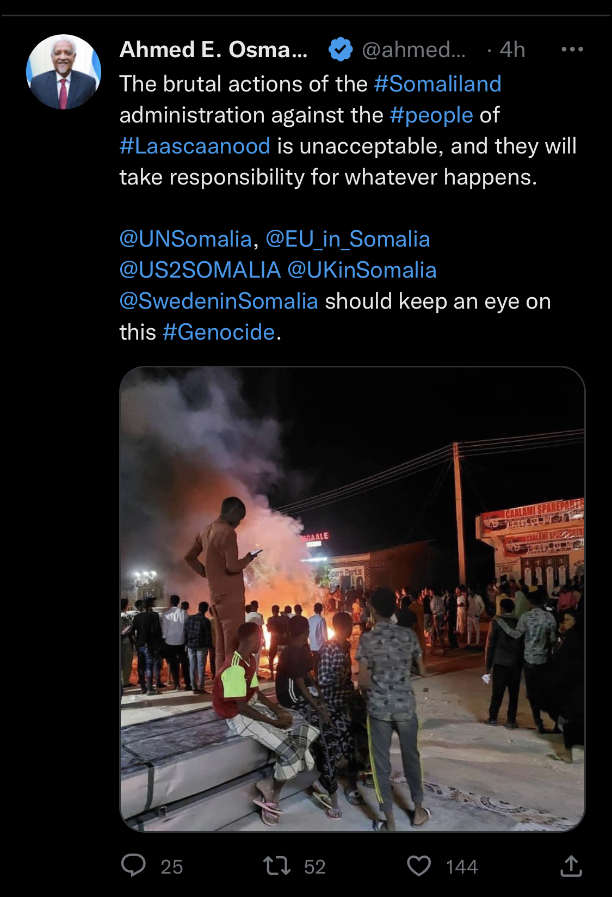Screen dimensions: 612x897
Task: Open the three-dot more options menu
Action: click(572, 50)
